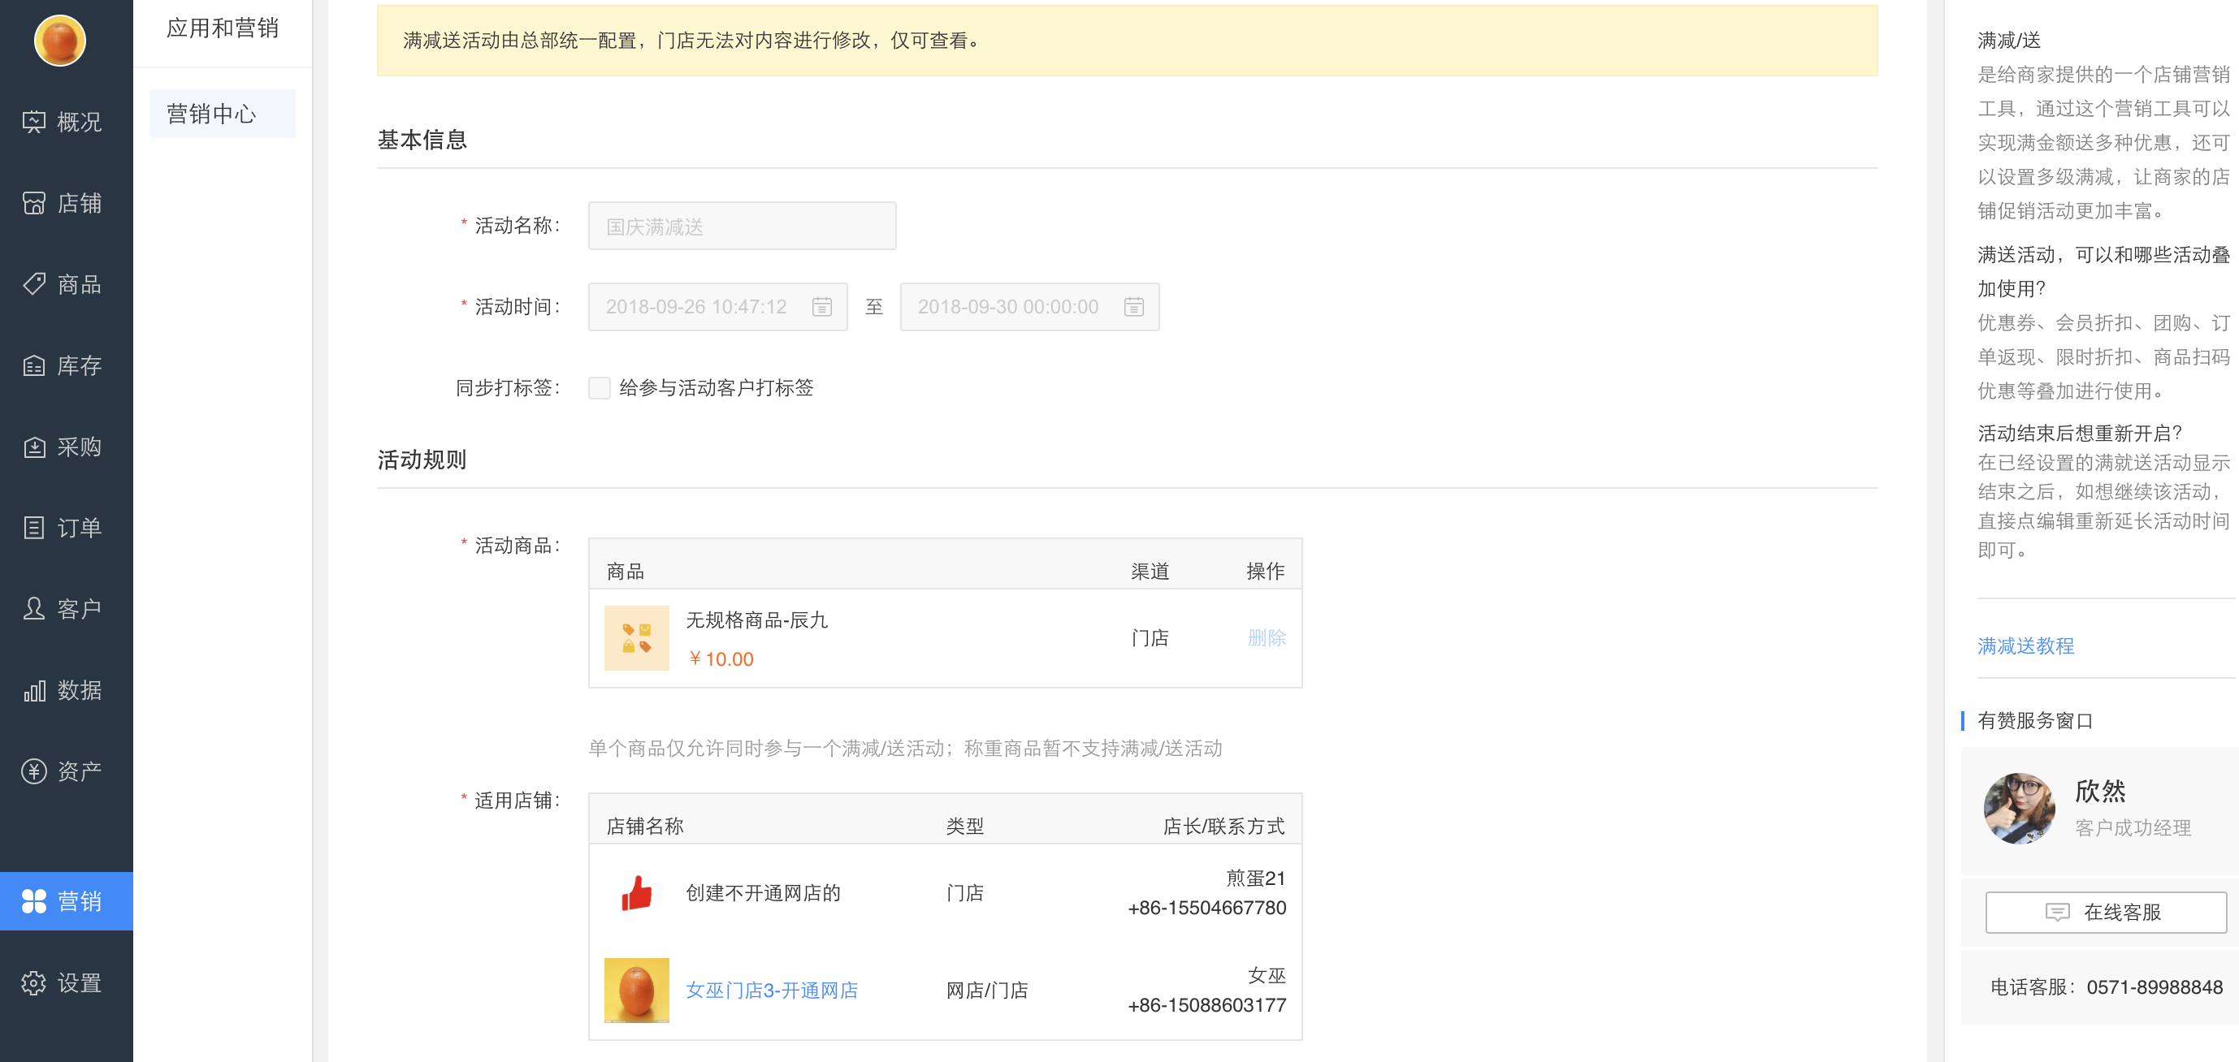Image resolution: width=2239 pixels, height=1062 pixels.
Task: Click 基本信息 section heading
Action: (x=422, y=139)
